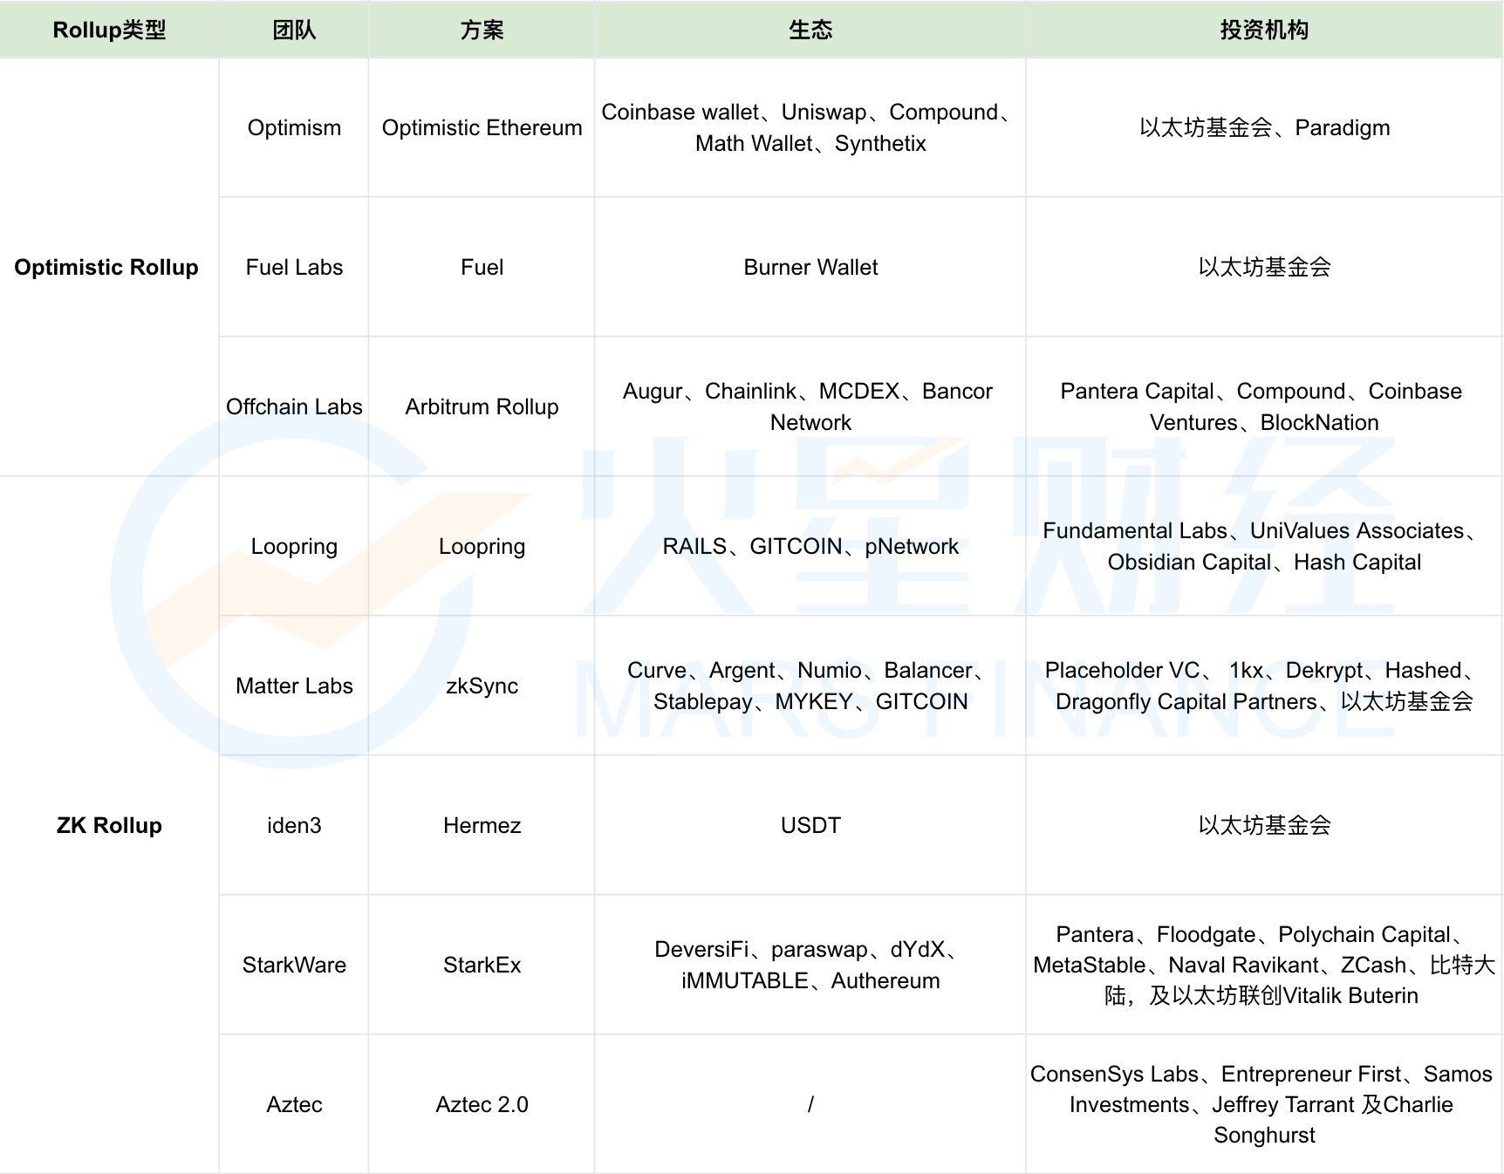The height and width of the screenshot is (1174, 1504).
Task: Select the "Arbitrum Rollup" solution cell
Action: tap(482, 406)
